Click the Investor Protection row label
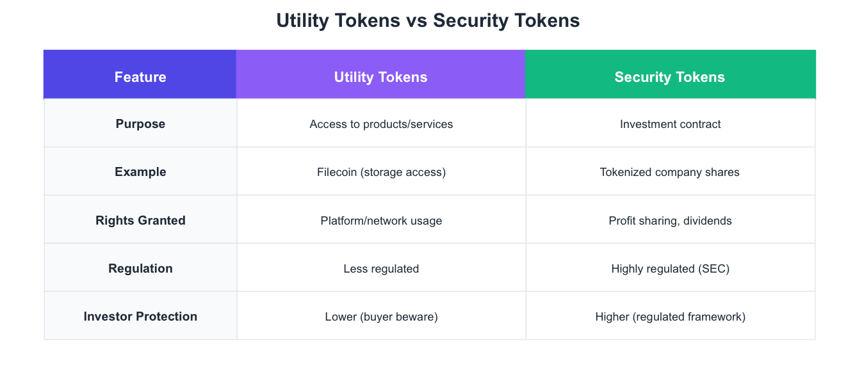Screen dimensions: 855x375 (140, 316)
